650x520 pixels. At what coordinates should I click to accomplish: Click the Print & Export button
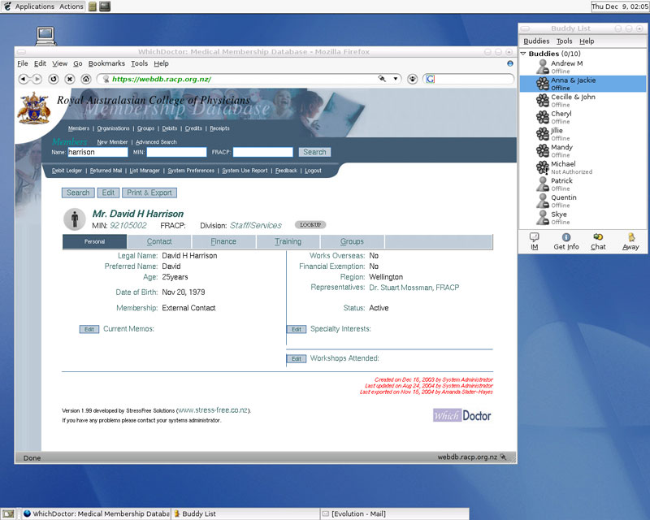(149, 193)
